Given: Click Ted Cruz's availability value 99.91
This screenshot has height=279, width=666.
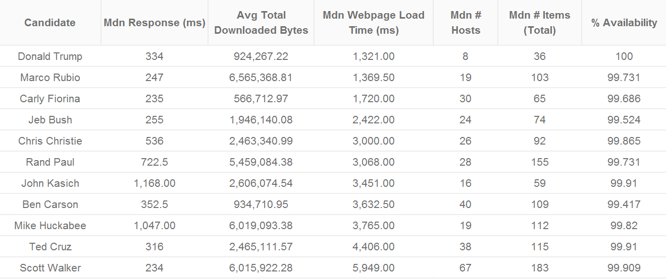Looking at the screenshot, I should 624,247.
